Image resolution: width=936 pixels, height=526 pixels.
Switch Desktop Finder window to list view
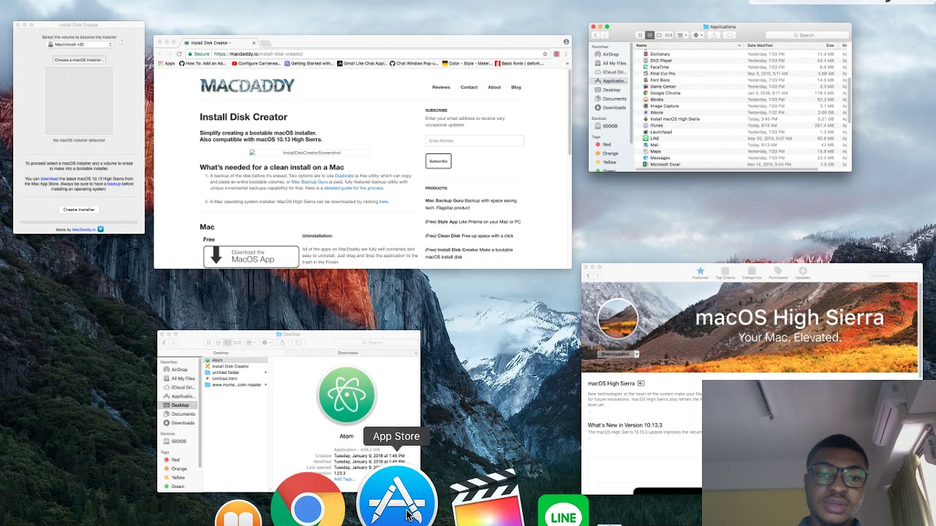[218, 343]
